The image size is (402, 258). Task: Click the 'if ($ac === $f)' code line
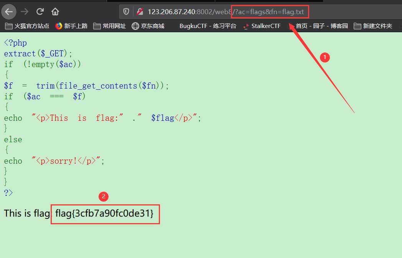[x=44, y=97]
